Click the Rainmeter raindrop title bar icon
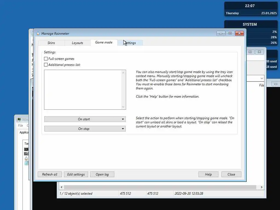Screen dimensions: 280x210 tap(38, 33)
